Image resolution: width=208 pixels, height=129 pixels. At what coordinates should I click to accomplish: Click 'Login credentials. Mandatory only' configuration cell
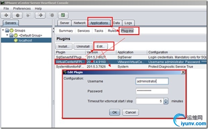pyautogui.click(x=177, y=57)
